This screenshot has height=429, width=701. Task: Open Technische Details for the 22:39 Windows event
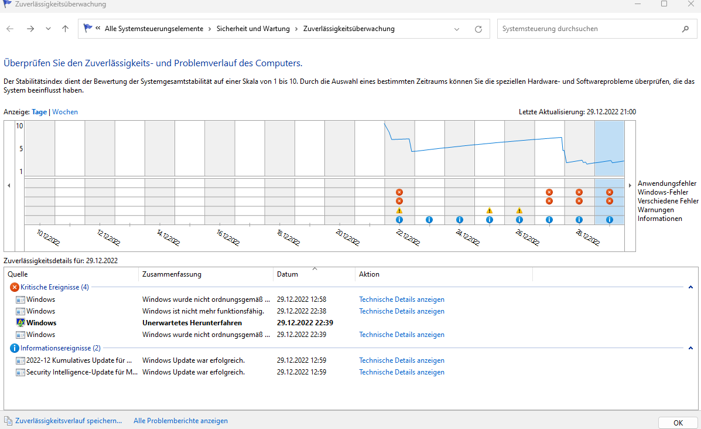tap(402, 335)
